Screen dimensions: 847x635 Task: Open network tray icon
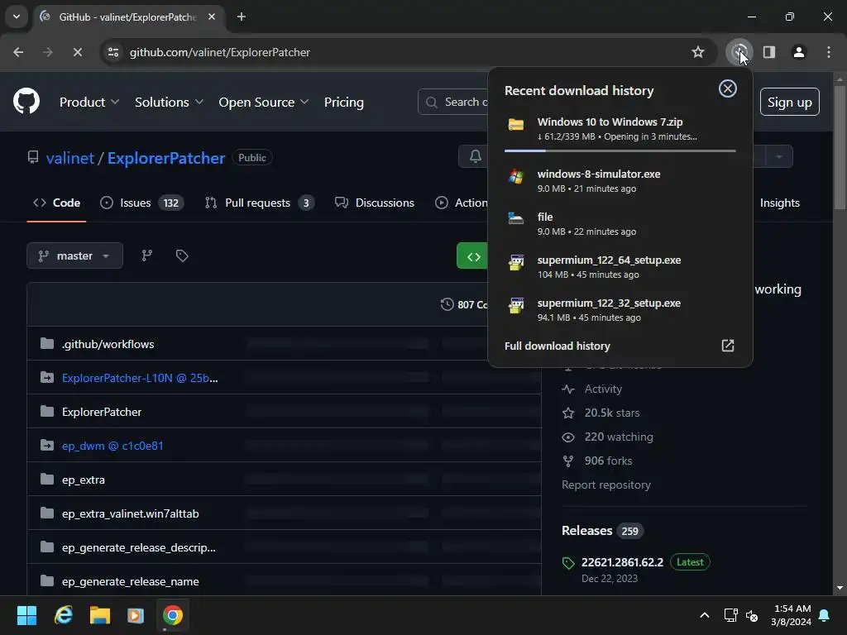tap(731, 615)
